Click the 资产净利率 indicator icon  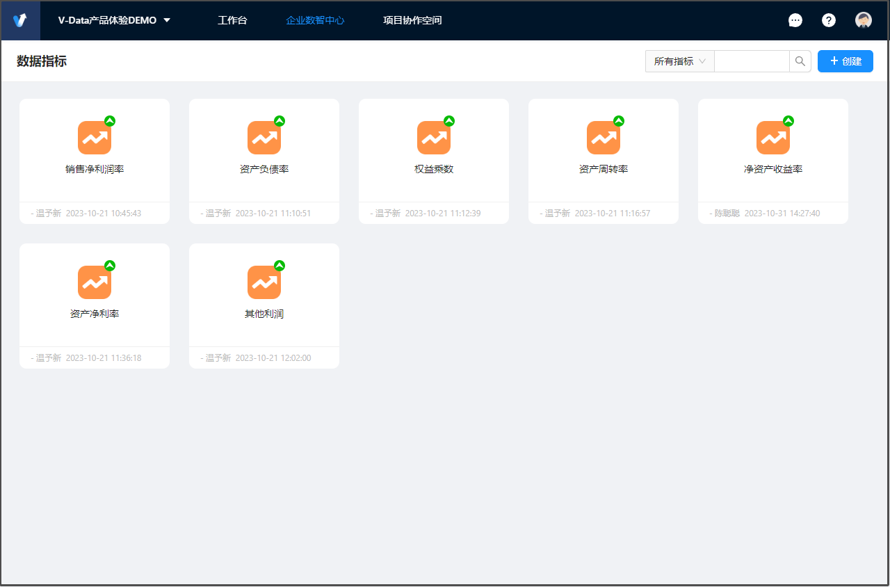(x=95, y=282)
